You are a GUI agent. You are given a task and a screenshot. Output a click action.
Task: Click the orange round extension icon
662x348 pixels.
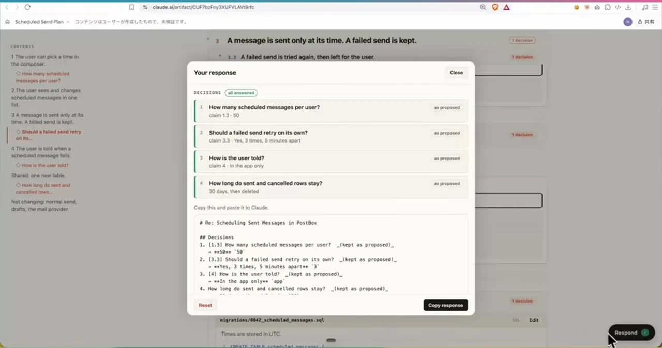tap(577, 7)
